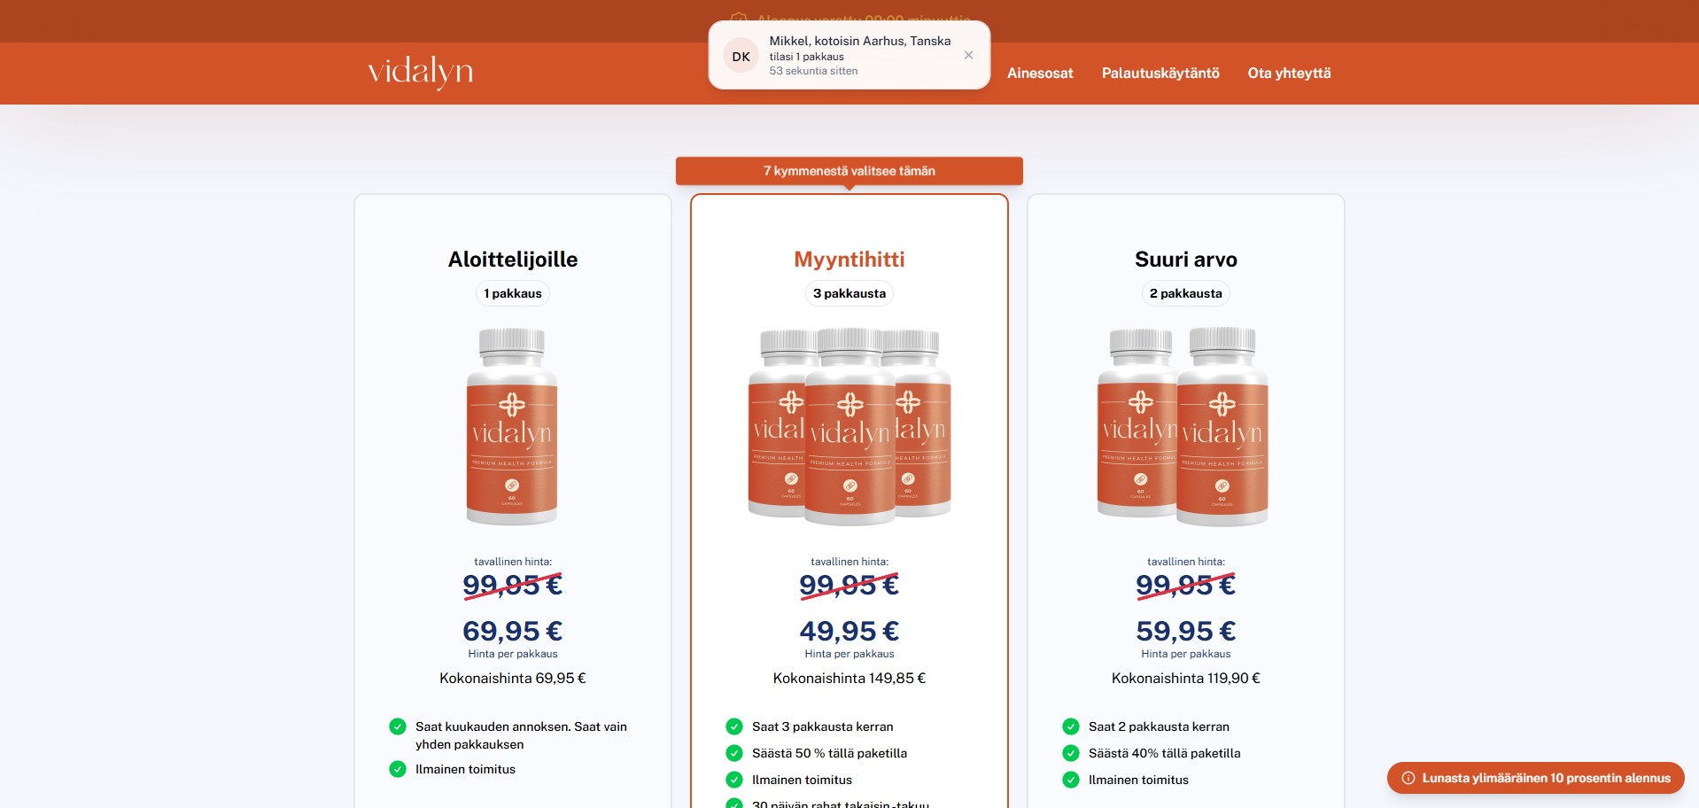Click the vidalyn logo in header

point(420,72)
